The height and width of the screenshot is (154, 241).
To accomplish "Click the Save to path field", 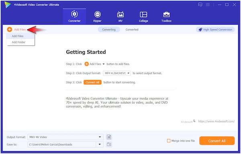I will coord(61,144).
